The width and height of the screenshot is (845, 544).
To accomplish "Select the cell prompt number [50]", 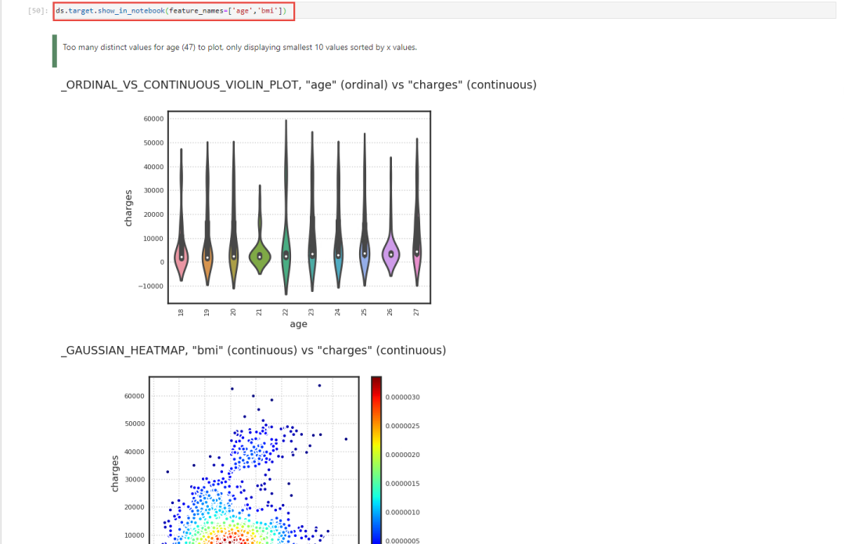I will tap(38, 11).
